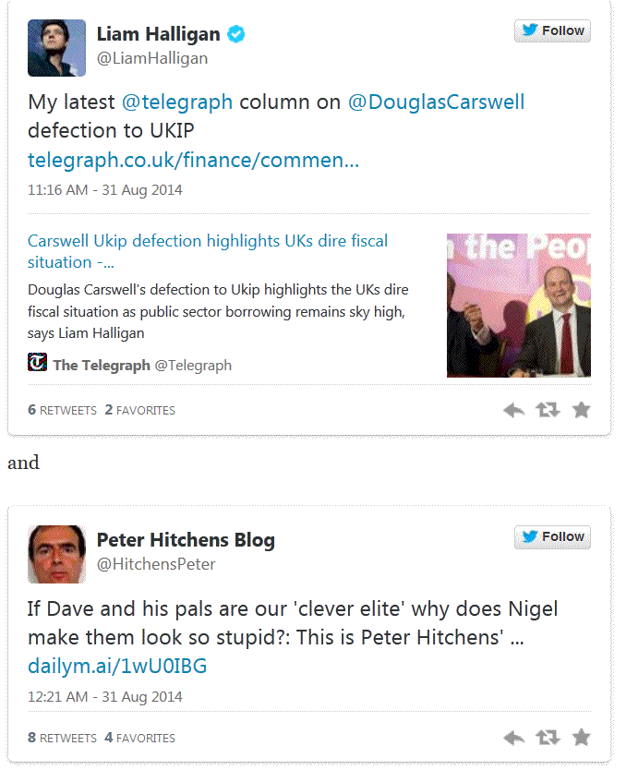The image size is (626, 770).
Task: Open telegraph.co.uk/finance link
Action: pos(193,161)
